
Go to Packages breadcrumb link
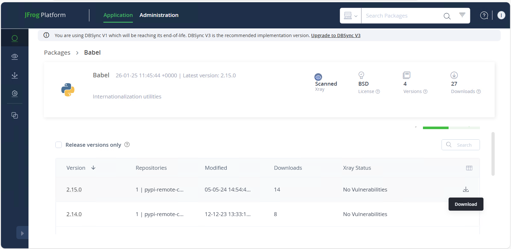[57, 52]
